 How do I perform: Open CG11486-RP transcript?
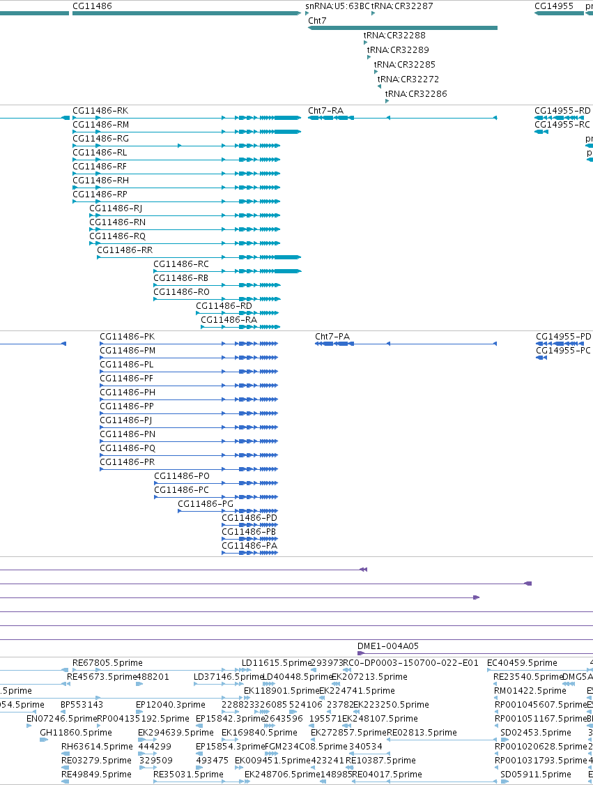click(100, 195)
